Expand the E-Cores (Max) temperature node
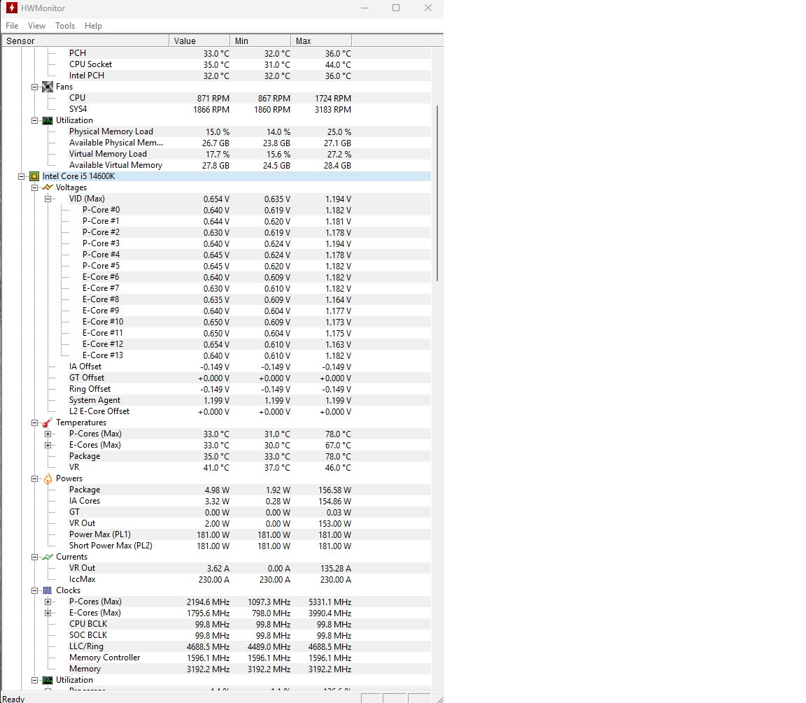The image size is (806, 703). coord(48,445)
